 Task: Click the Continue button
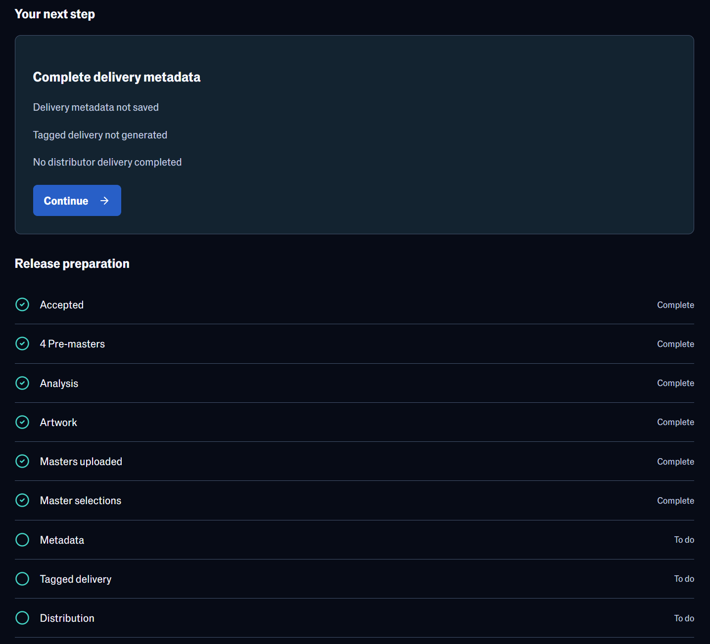77,201
